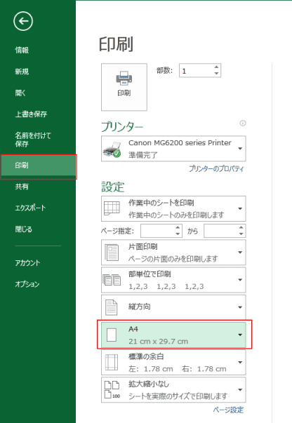The width and height of the screenshot is (292, 423).
Task: Increase 部数 copies with up arrow
Action: 216,67
